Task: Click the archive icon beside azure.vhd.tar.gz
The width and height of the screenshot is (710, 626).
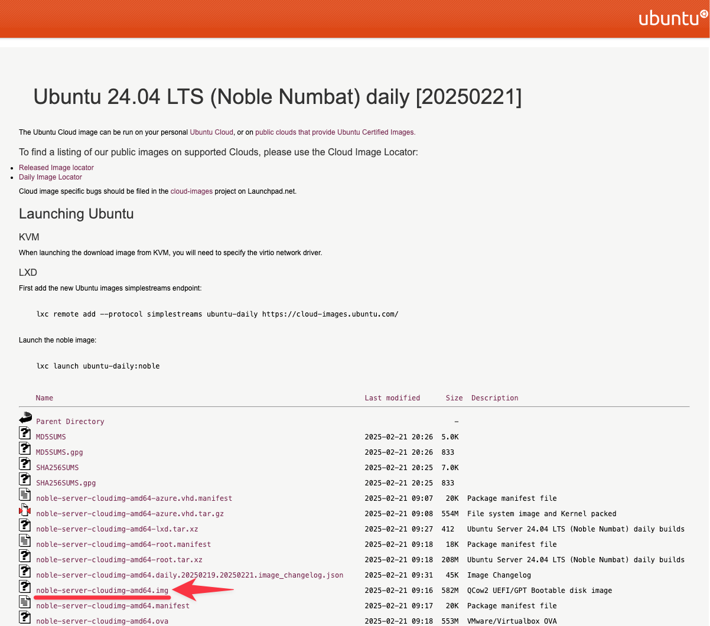Action: [25, 510]
